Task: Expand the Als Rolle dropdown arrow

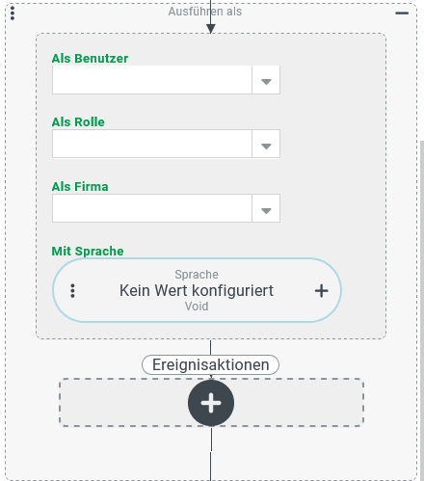Action: pyautogui.click(x=266, y=144)
